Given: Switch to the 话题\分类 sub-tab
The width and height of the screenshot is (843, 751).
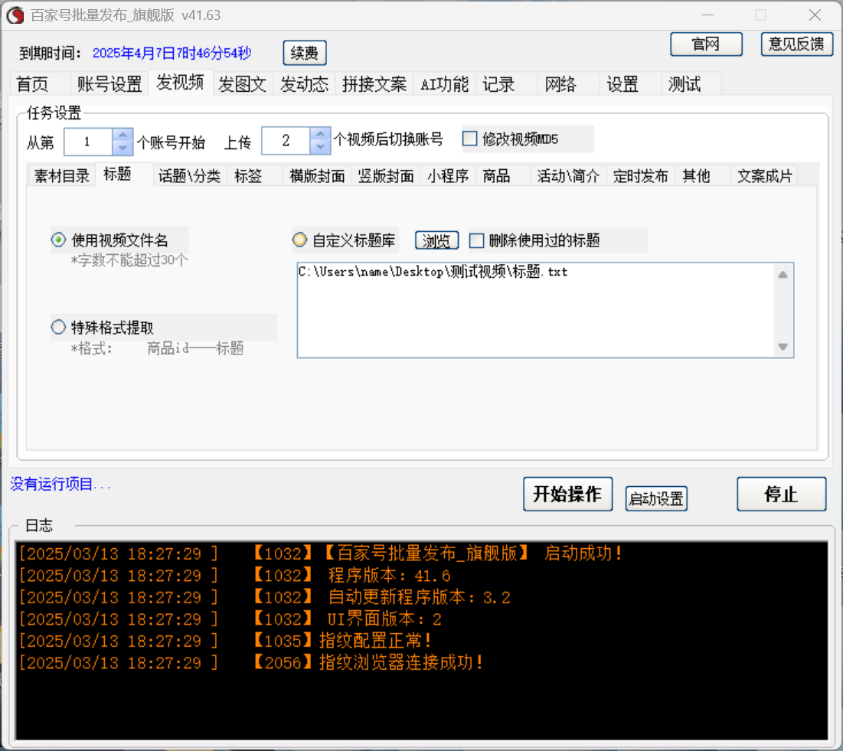Looking at the screenshot, I should point(189,176).
